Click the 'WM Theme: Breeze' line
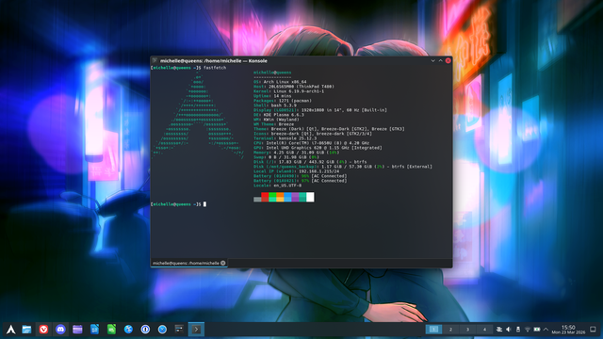 pos(274,124)
